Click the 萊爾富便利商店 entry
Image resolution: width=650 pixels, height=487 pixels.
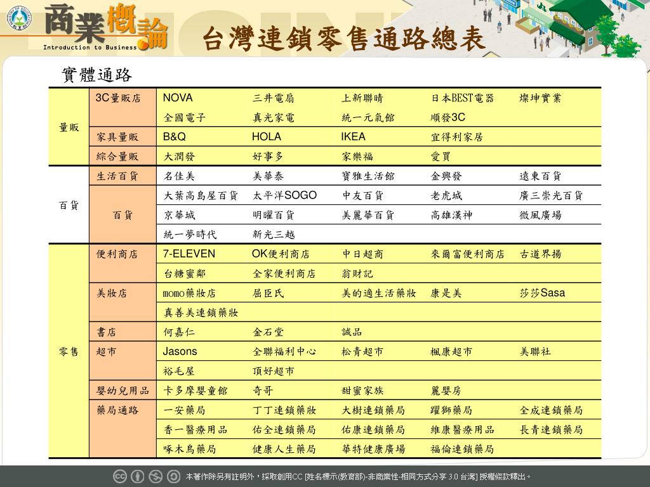468,254
